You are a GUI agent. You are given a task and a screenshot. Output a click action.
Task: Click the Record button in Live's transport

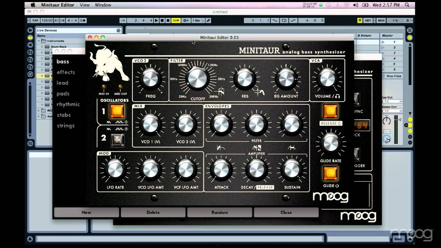168,21
